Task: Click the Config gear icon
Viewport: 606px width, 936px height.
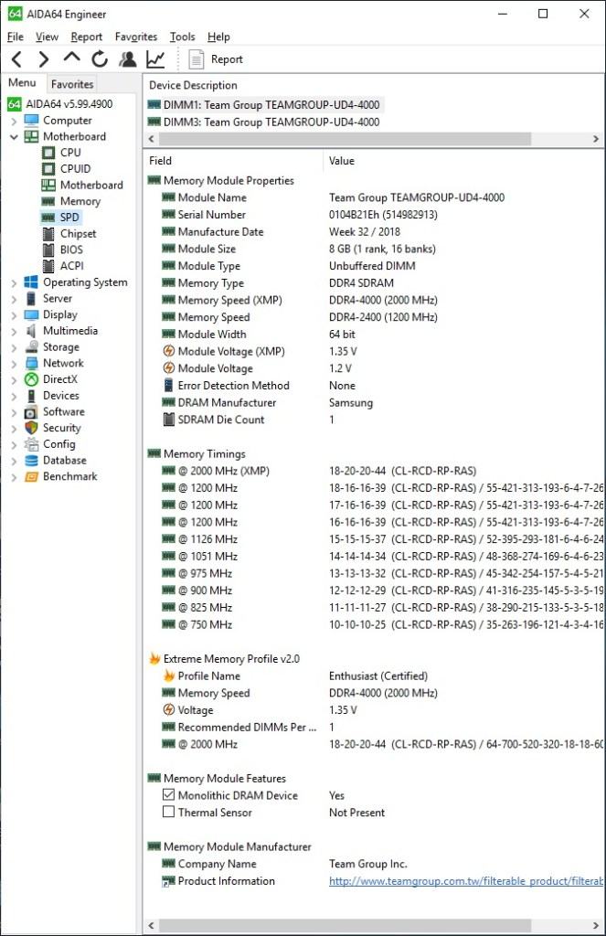Action: tap(31, 444)
